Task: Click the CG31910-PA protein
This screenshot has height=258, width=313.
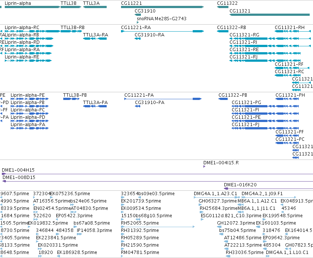Action: (x=138, y=106)
